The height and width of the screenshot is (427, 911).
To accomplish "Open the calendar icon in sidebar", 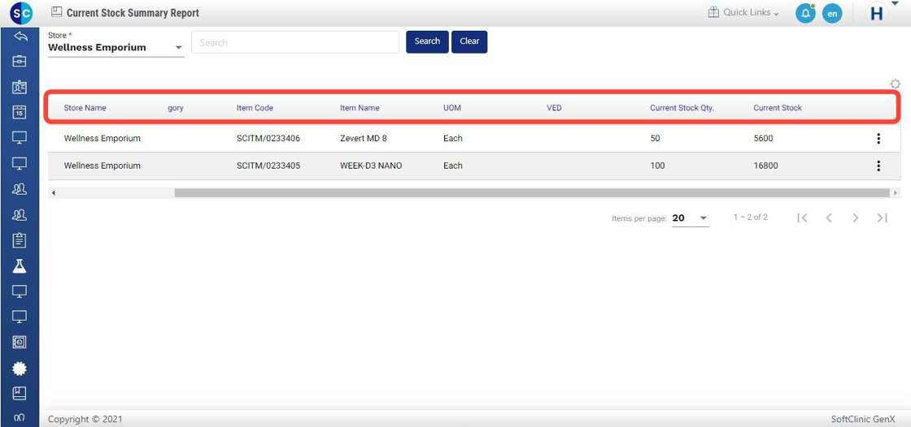I will [x=20, y=113].
